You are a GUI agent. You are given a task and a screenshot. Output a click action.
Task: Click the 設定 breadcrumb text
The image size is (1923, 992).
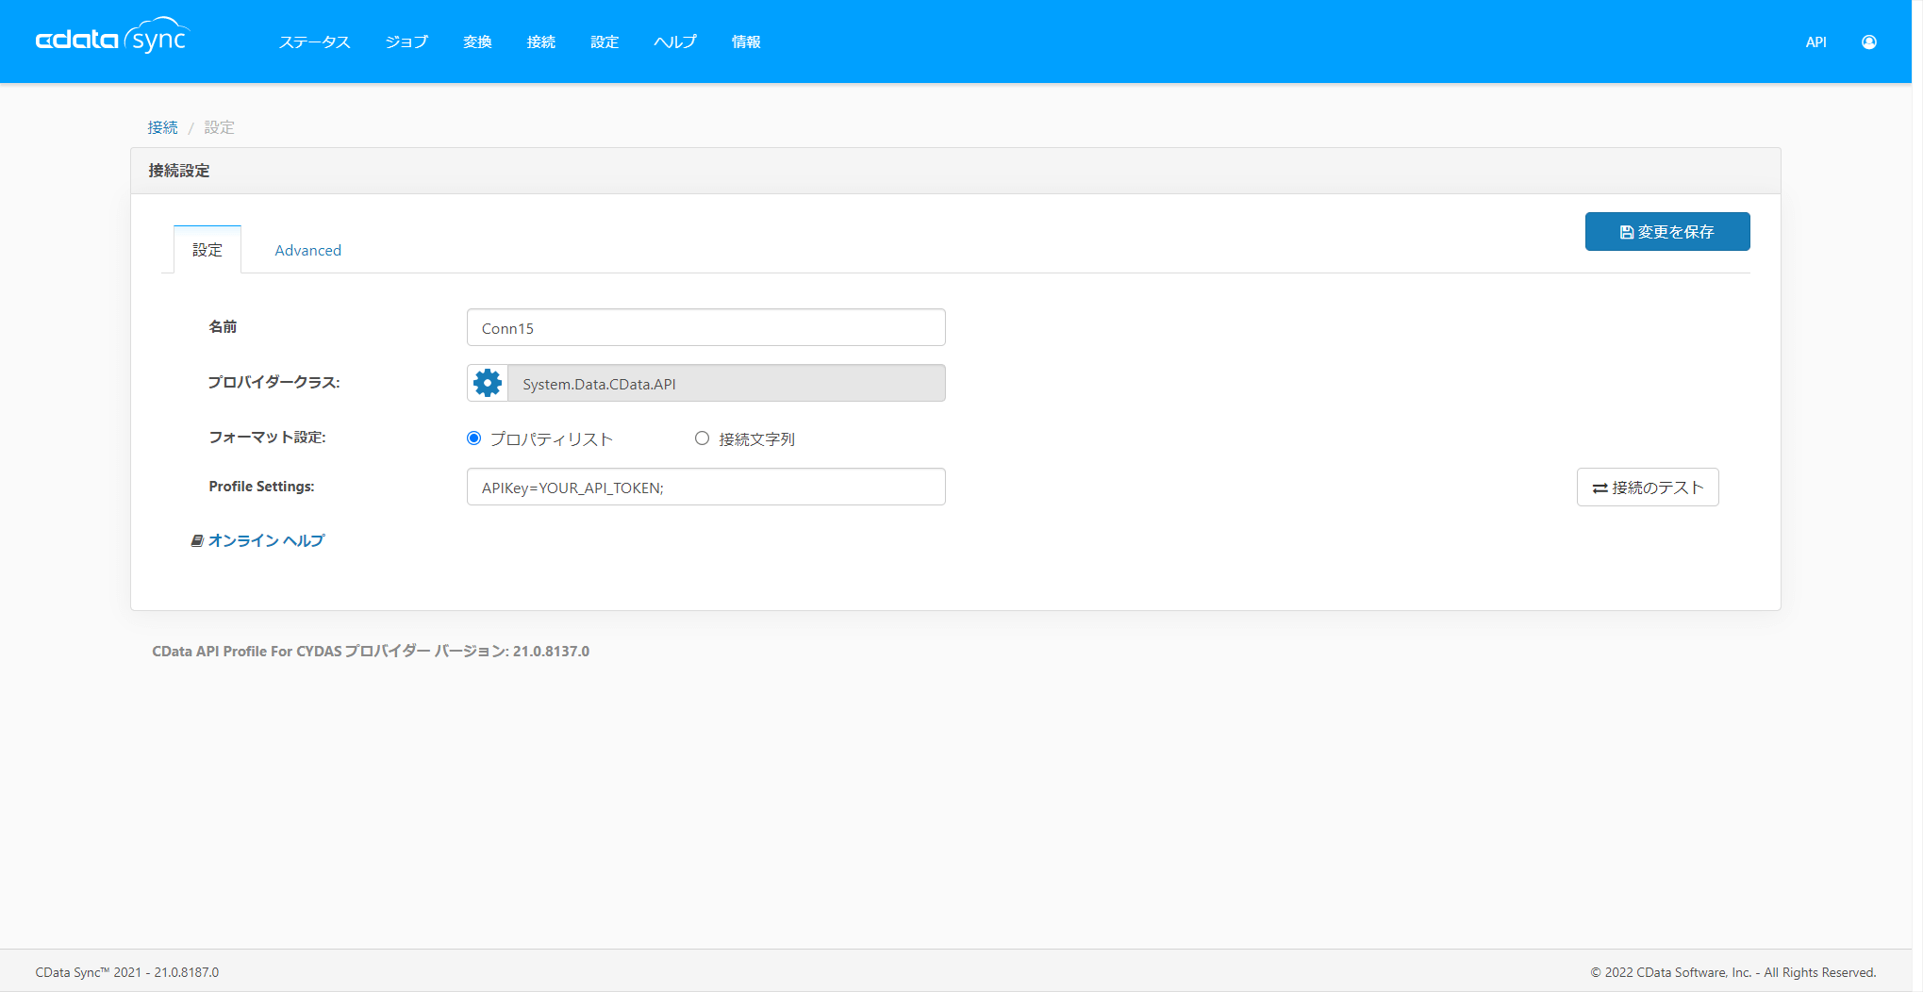[220, 127]
